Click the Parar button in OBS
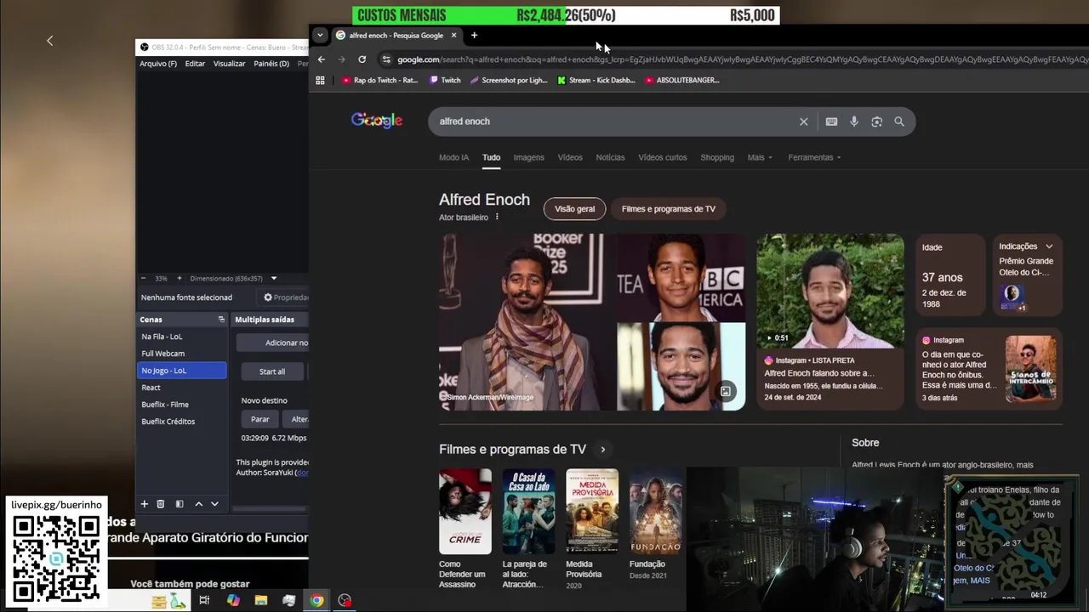Viewport: 1089px width, 612px height. [x=260, y=419]
